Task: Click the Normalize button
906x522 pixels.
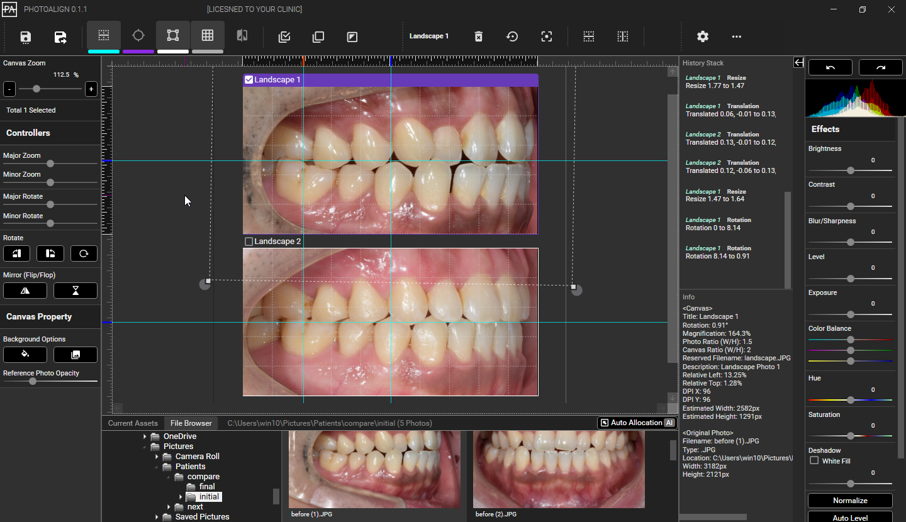Action: 850,501
